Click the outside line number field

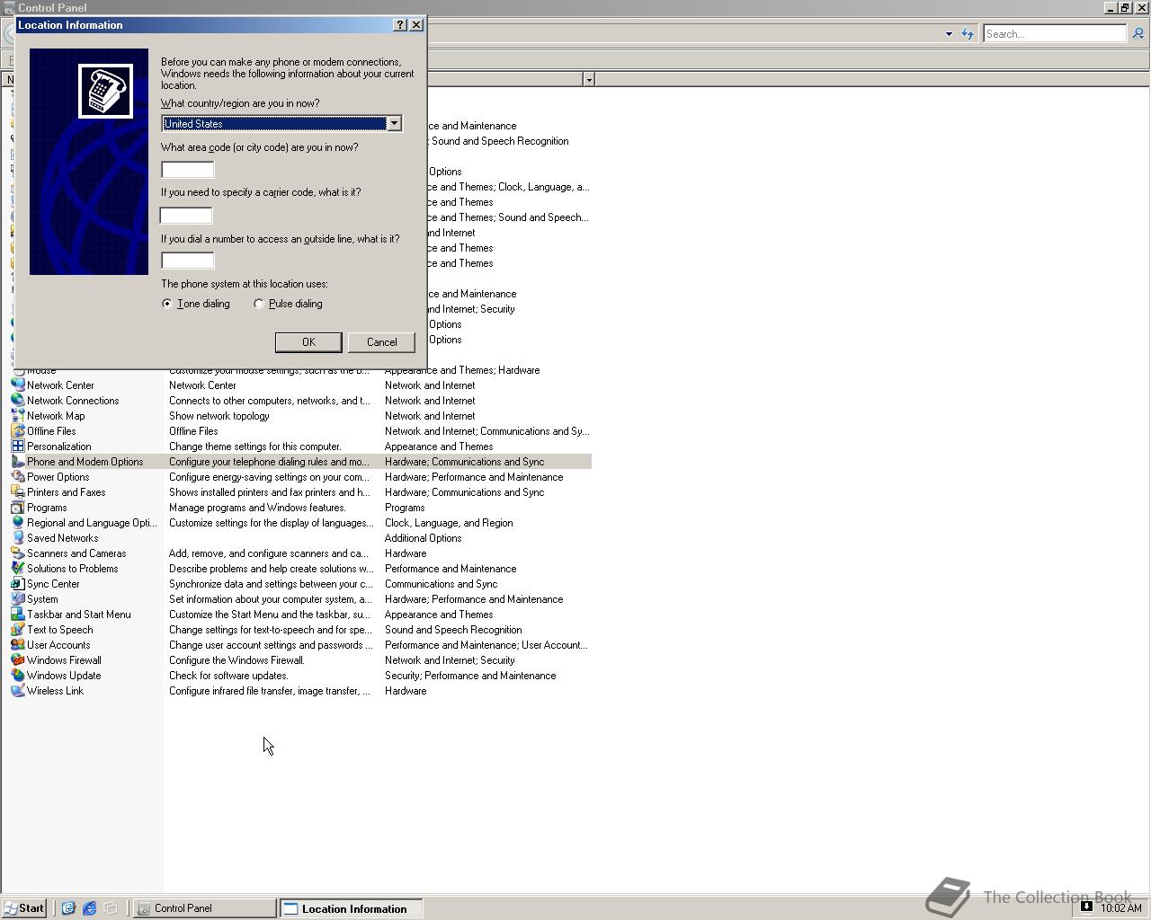click(188, 261)
